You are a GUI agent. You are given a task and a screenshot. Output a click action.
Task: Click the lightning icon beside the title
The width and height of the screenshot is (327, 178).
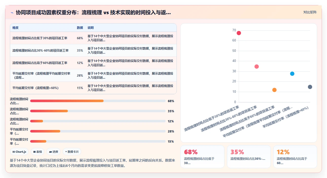(x=12, y=12)
